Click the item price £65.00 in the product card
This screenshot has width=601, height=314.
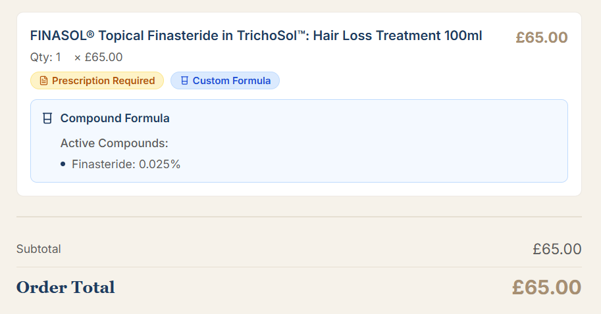coord(542,37)
